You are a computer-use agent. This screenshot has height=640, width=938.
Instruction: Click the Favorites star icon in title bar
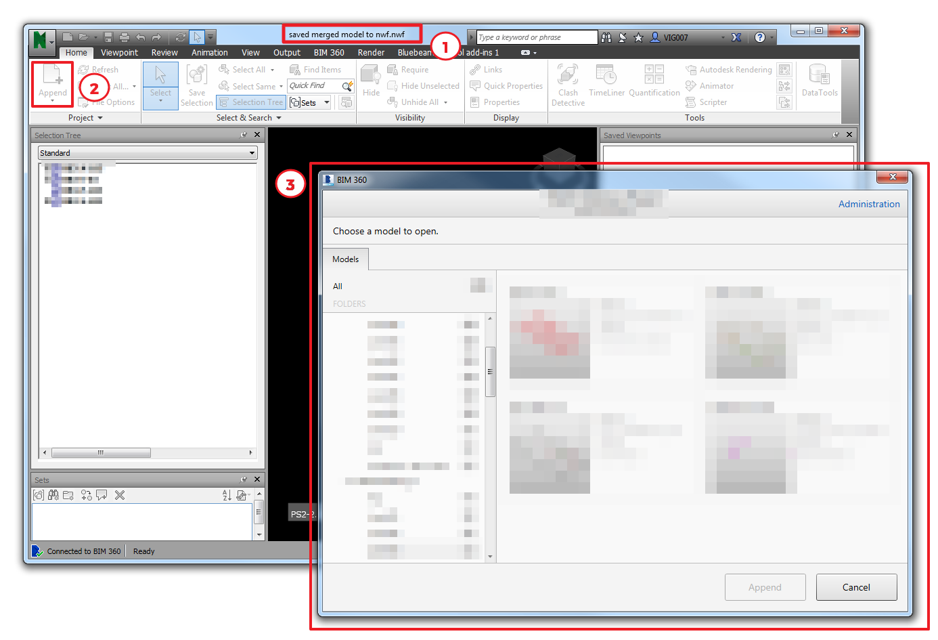click(x=638, y=37)
